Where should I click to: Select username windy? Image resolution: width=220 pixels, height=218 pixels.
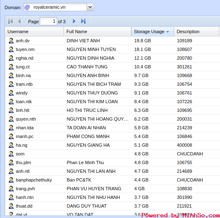tap(22, 93)
